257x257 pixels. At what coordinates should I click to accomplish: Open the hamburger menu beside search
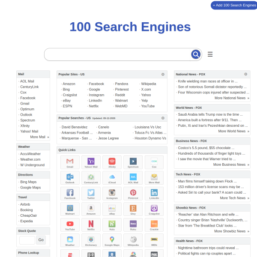coord(210,54)
